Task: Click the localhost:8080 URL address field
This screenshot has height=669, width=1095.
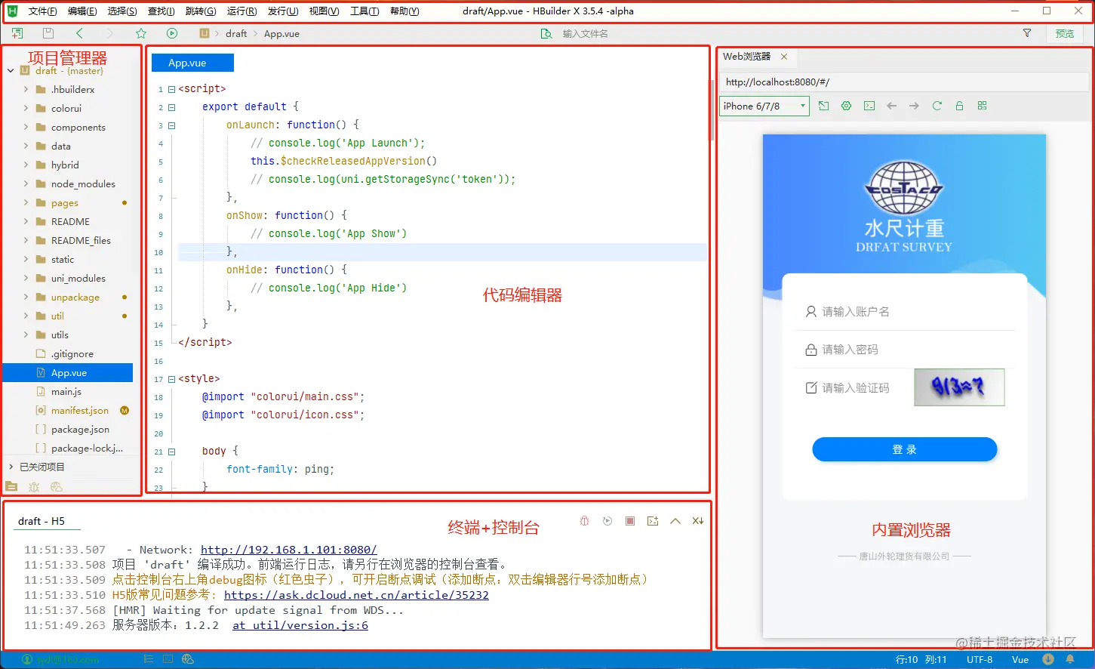Action: click(x=903, y=82)
